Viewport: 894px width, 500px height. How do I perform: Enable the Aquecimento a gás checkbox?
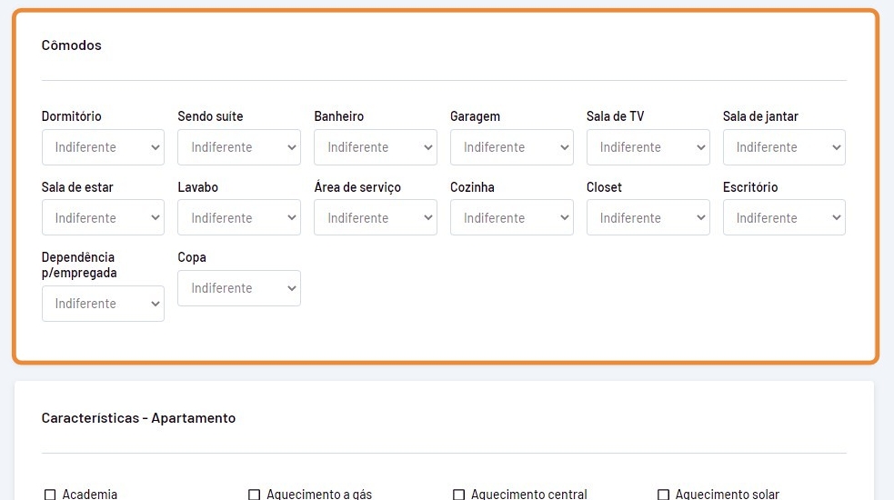click(255, 495)
